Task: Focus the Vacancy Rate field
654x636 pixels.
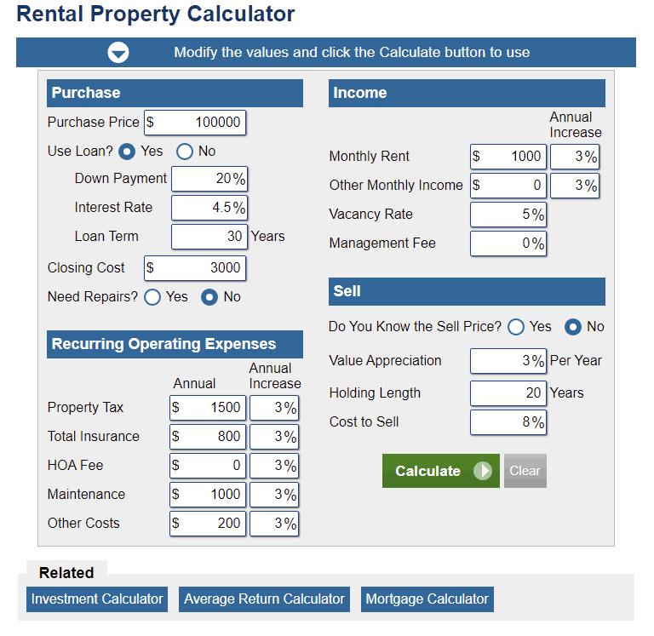Action: pyautogui.click(x=508, y=215)
